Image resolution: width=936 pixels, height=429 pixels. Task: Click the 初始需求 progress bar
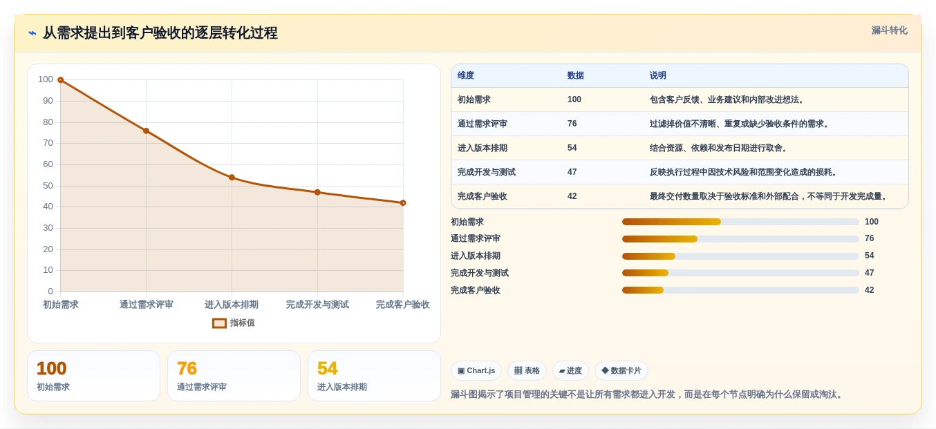tap(740, 222)
